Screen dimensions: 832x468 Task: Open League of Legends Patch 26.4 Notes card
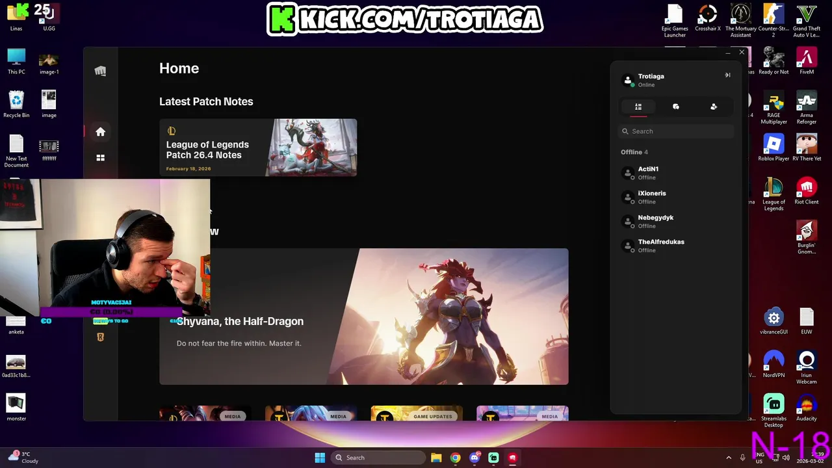[258, 148]
